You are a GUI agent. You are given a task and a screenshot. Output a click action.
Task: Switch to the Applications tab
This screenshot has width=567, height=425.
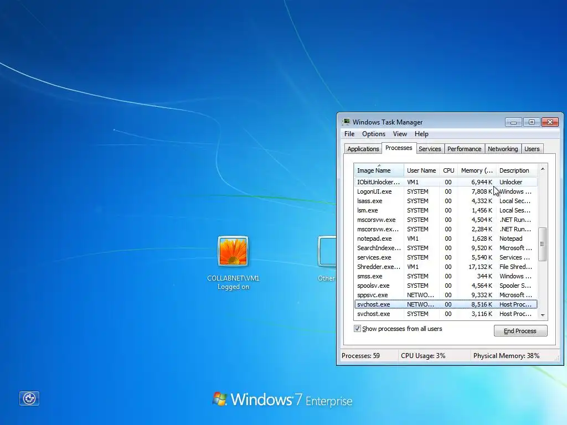tap(363, 149)
